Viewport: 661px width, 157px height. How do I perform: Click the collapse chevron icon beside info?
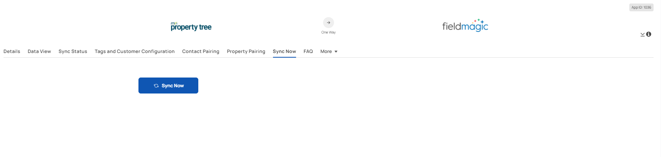point(642,35)
